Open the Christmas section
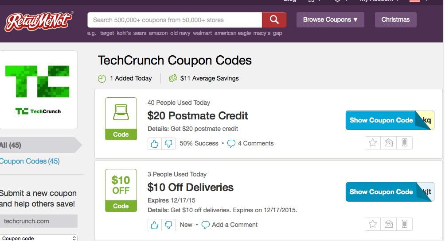Image resolution: width=445 pixels, height=241 pixels. pyautogui.click(x=396, y=19)
